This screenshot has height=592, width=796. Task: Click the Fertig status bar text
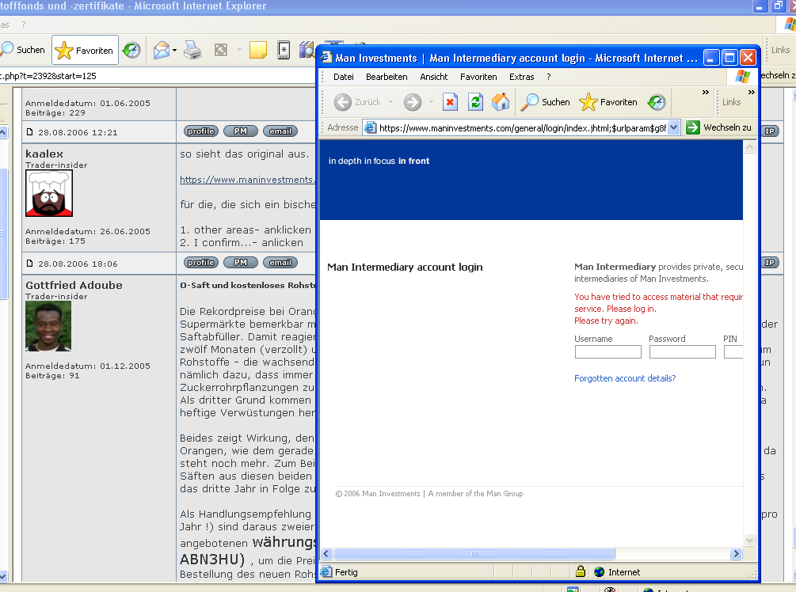(346, 572)
